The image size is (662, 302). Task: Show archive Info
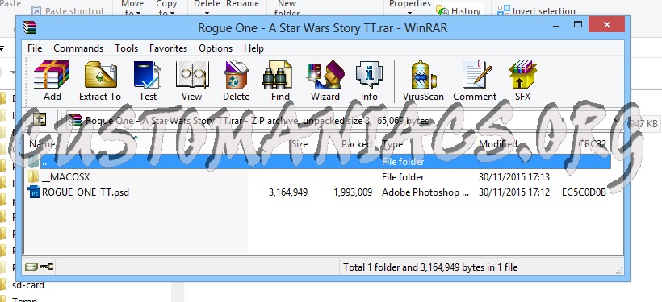369,81
